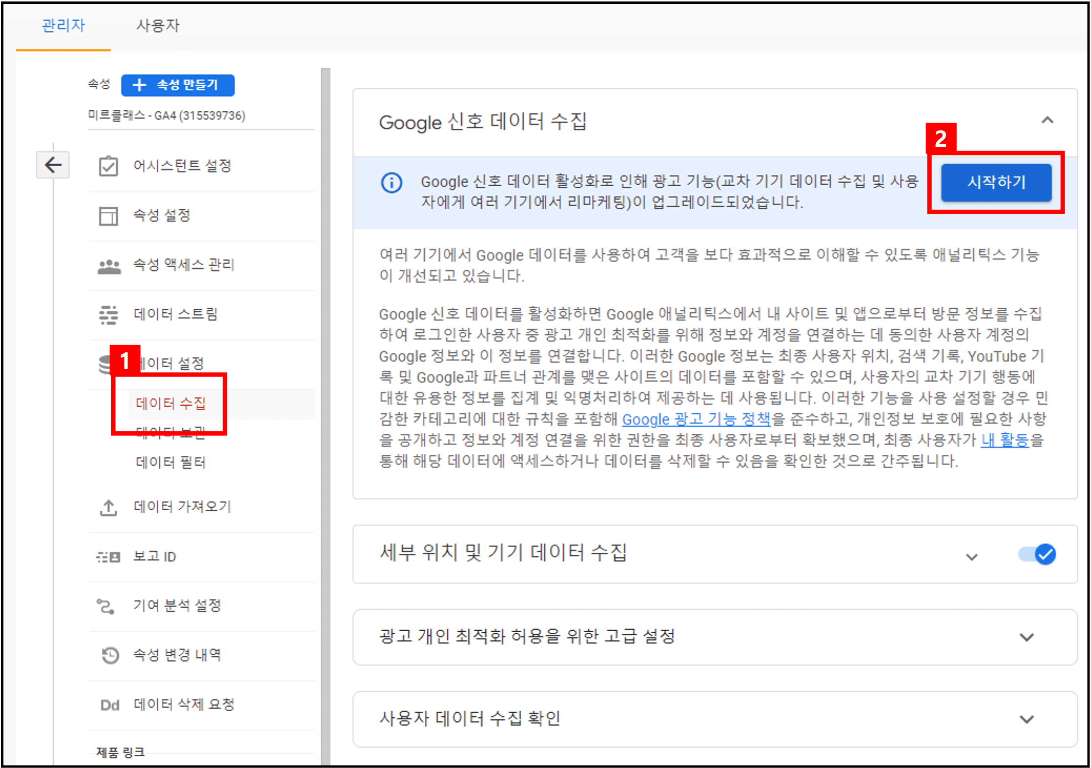Screen dimensions: 1091x768
Task: Select 데이터 수집 submenu item
Action: 170,403
